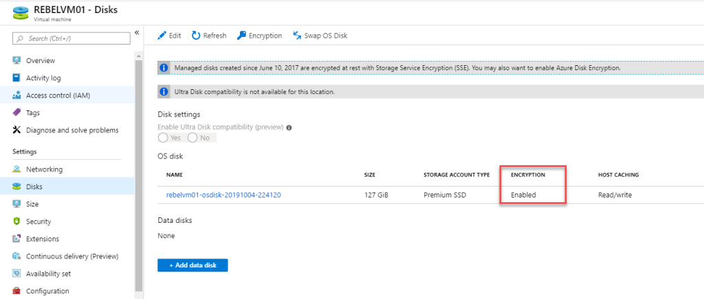This screenshot has width=704, height=299.
Task: Click the Edit pencil icon
Action: click(x=162, y=36)
